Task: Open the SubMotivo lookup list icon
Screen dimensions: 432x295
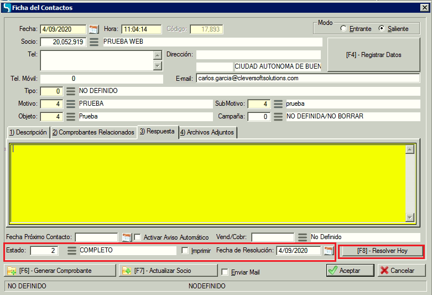Action: click(278, 104)
